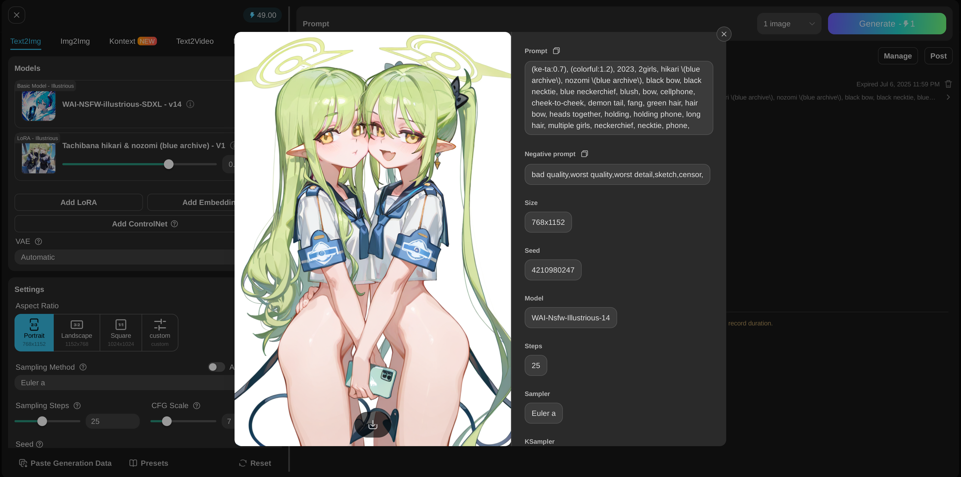
Task: Download the generated image
Action: (x=373, y=424)
